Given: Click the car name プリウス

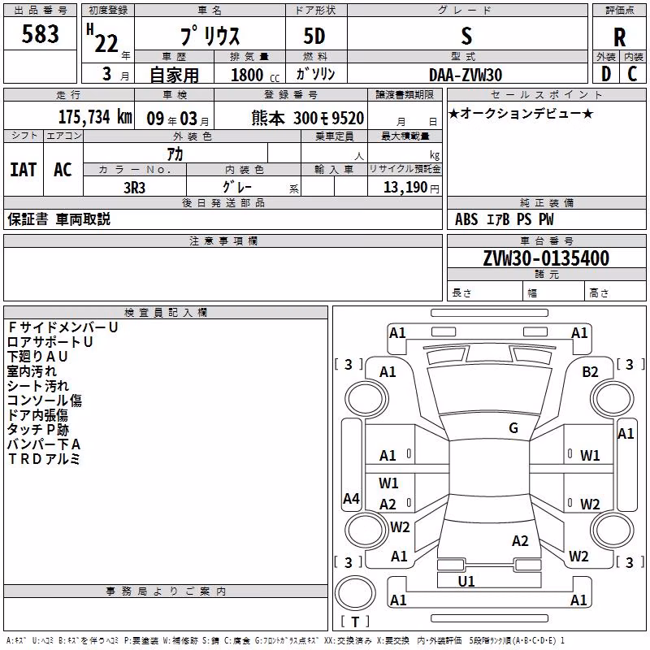Looking at the screenshot, I should pyautogui.click(x=210, y=36).
